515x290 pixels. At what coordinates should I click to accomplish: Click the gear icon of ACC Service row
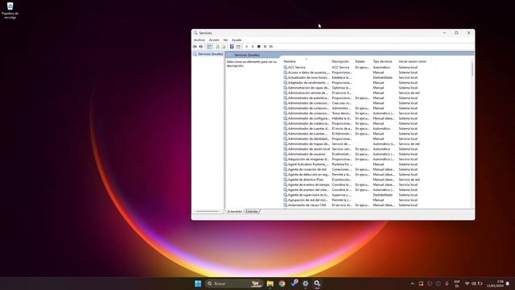(x=286, y=68)
